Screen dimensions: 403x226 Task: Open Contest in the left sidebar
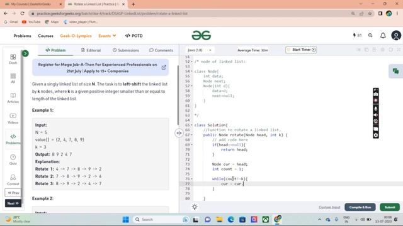tap(13, 180)
